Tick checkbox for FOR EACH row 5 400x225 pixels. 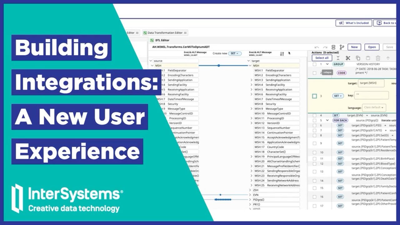[x=314, y=120]
